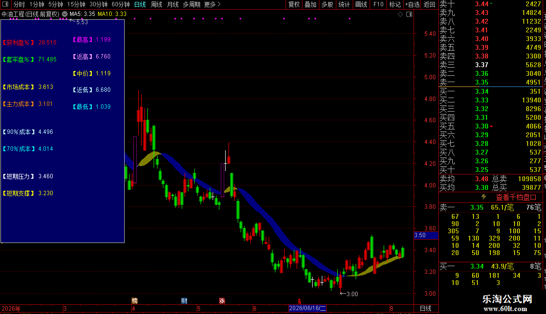Click the 获利盘% value 28.515
Image resolution: width=546 pixels, height=314 pixels.
coord(47,43)
